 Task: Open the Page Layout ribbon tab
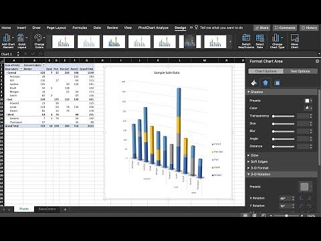click(56, 27)
